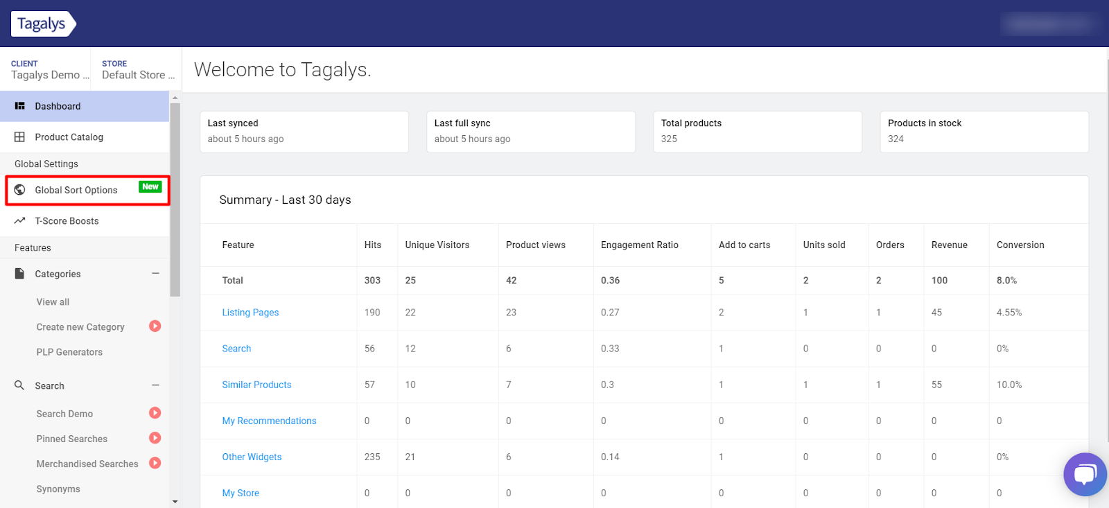Viewport: 1109px width, 508px height.
Task: Open the Listing Pages link
Action: point(250,313)
